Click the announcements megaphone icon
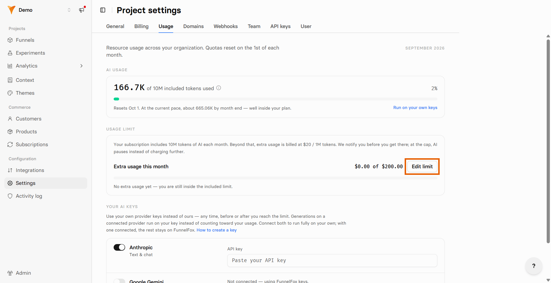This screenshot has height=283, width=551. (82, 10)
